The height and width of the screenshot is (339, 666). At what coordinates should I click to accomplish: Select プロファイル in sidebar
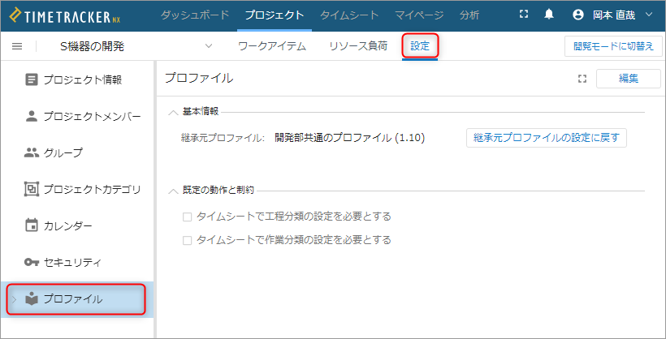click(x=77, y=299)
